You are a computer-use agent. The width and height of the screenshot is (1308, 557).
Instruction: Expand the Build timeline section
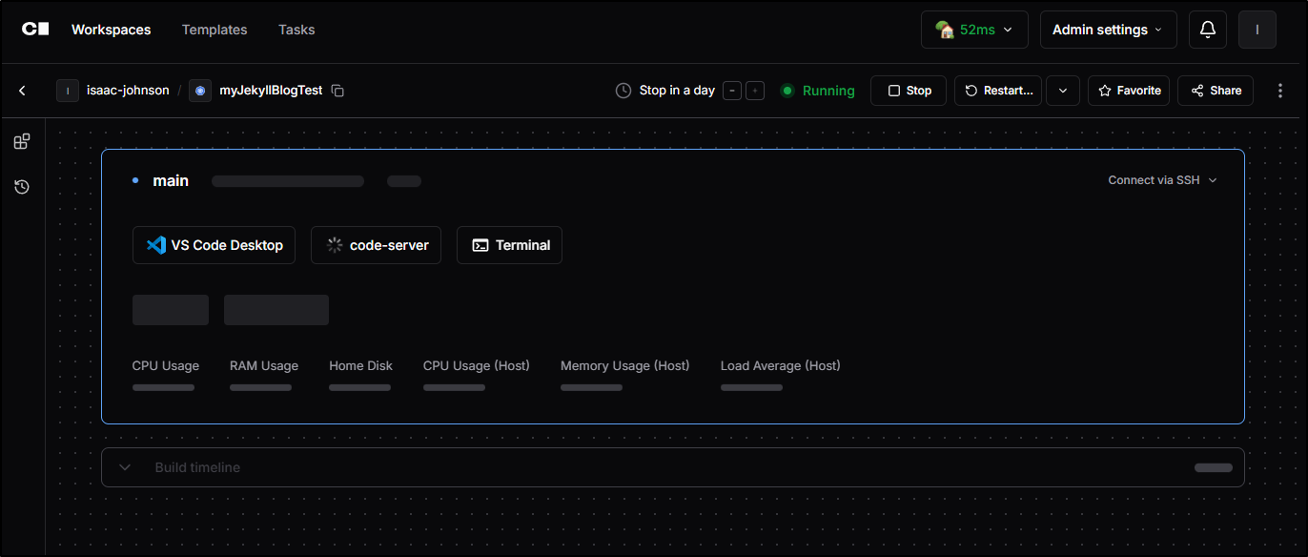(x=125, y=467)
